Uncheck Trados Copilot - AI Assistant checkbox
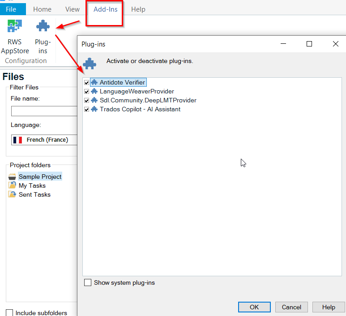Screen dimensions: 346x316 pyautogui.click(x=86, y=110)
